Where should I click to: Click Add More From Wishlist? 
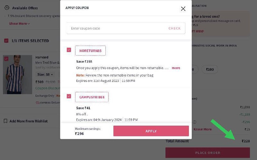click(x=29, y=121)
